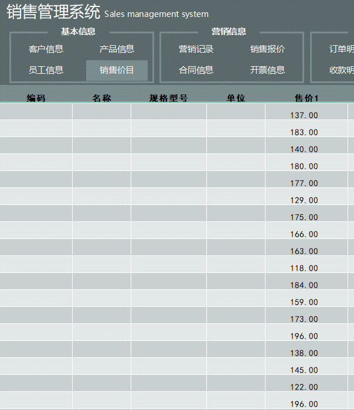354x410 pixels.
Task: Click the Sales management system subtitle
Action: tap(156, 14)
